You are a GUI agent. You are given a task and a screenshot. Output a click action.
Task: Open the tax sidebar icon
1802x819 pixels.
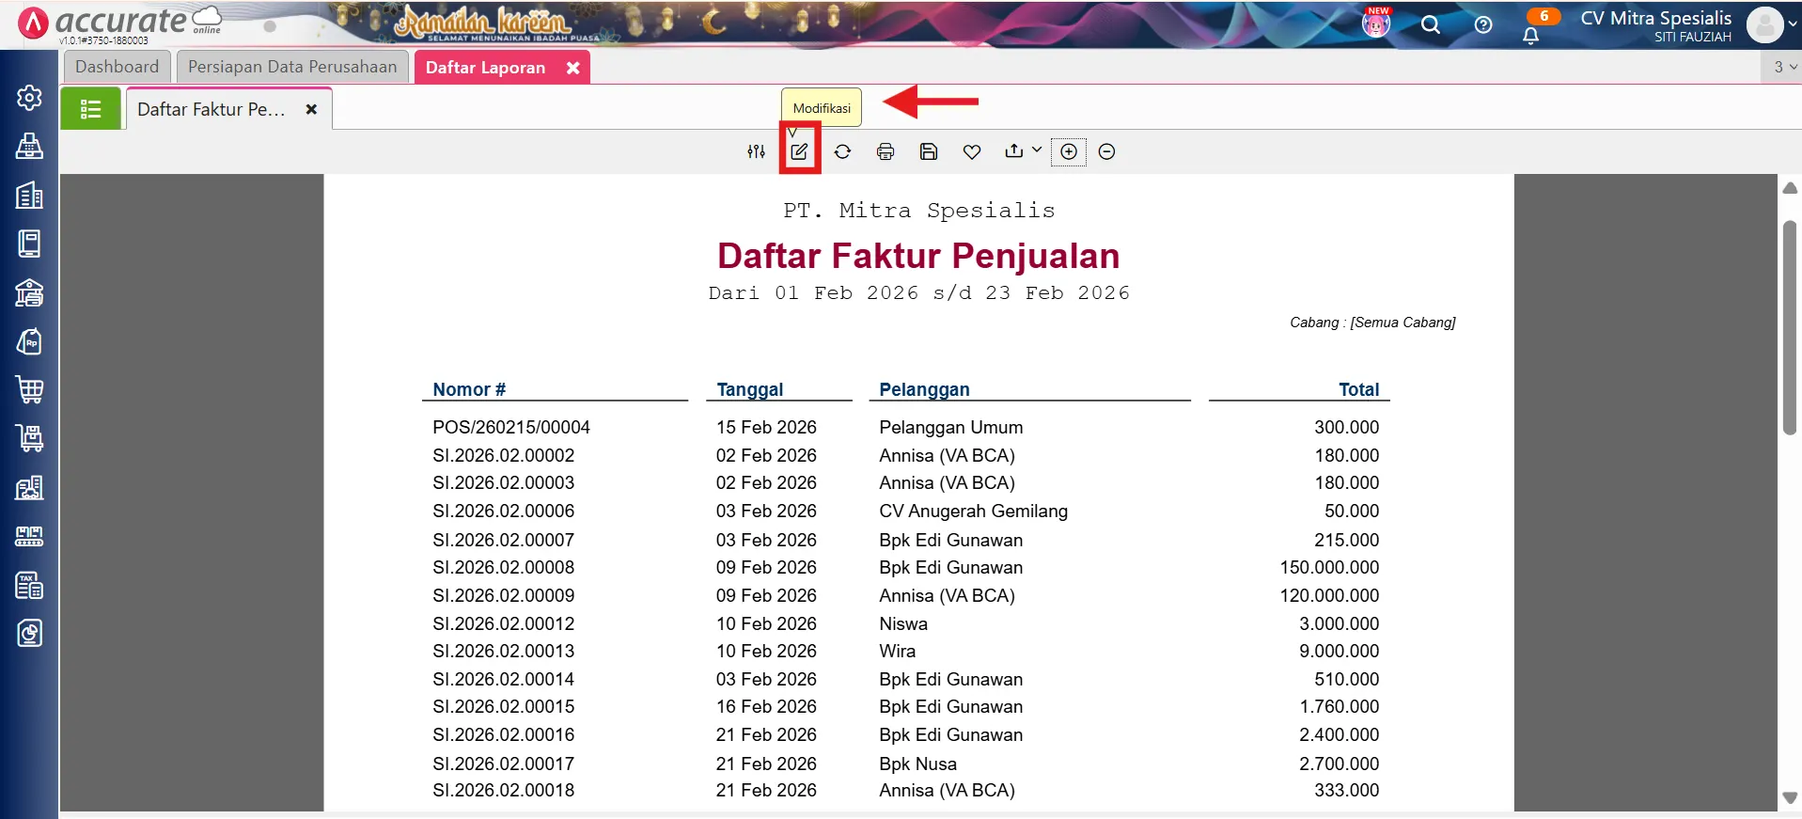pos(29,585)
